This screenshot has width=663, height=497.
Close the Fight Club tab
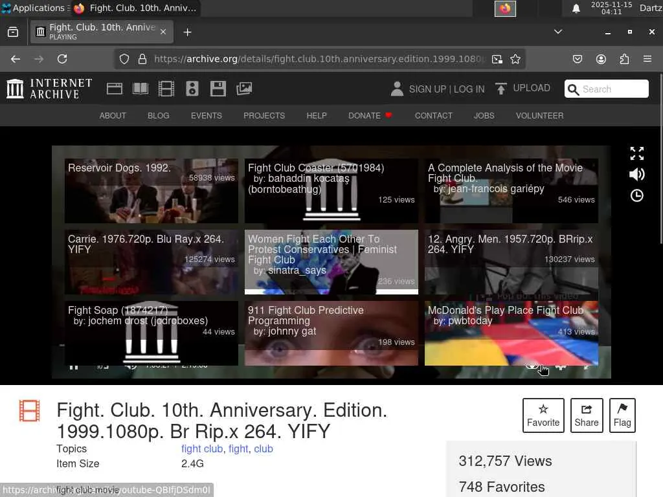point(163,32)
